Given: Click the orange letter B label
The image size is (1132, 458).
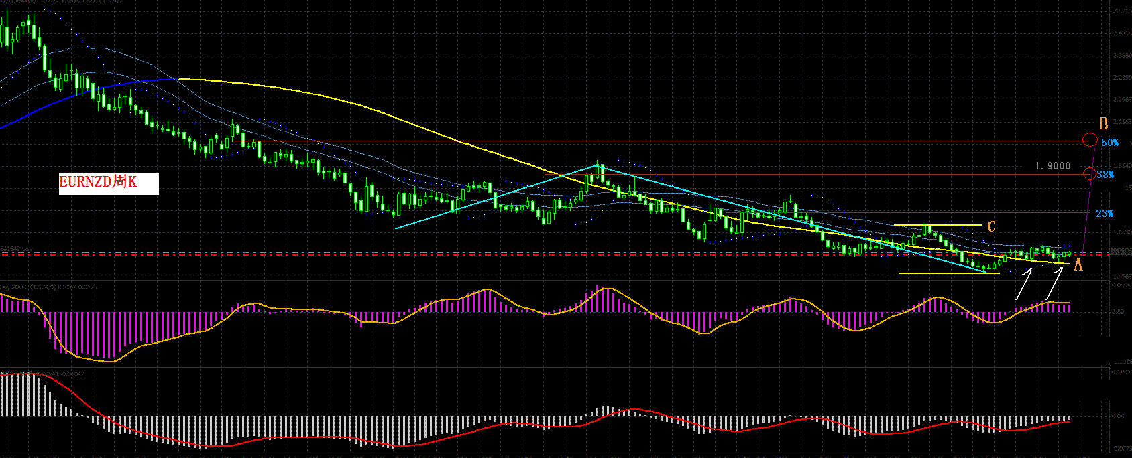Looking at the screenshot, I should pos(1103,124).
